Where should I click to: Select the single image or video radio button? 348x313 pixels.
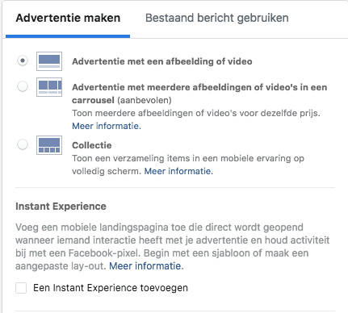coord(23,61)
